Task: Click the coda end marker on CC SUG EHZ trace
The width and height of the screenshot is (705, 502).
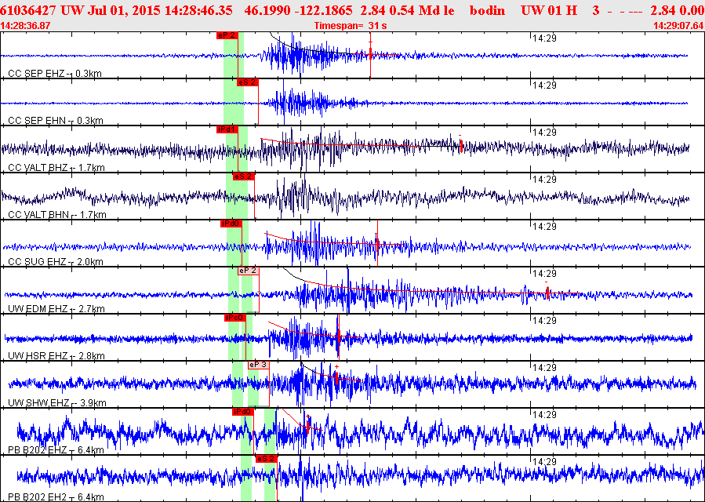Action: [x=377, y=243]
